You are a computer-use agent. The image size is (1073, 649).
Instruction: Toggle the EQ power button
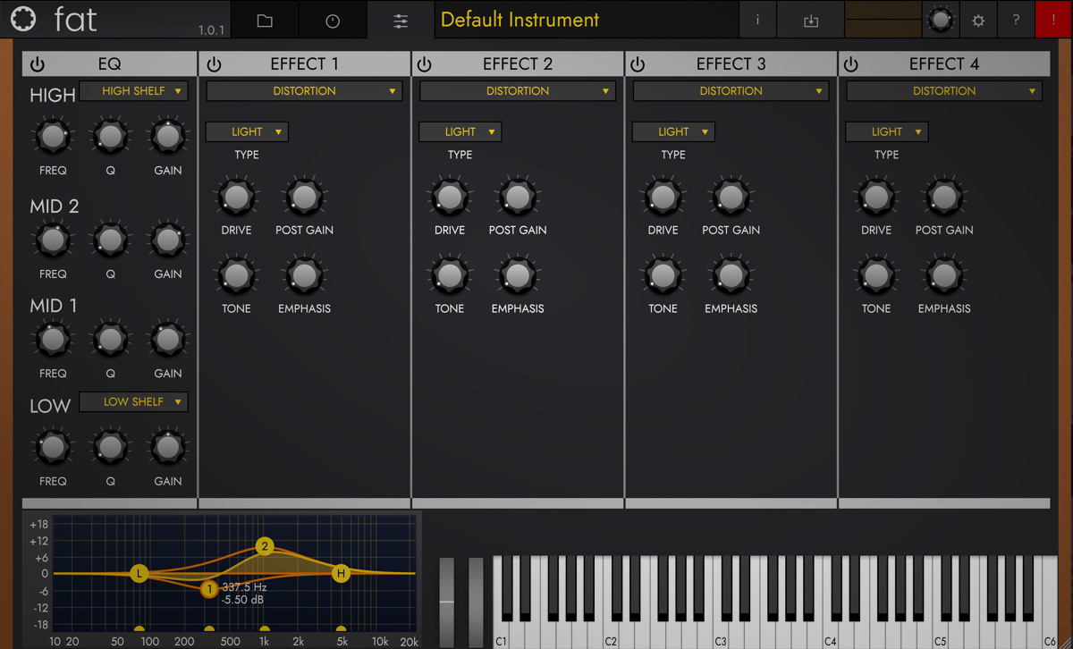(37, 63)
